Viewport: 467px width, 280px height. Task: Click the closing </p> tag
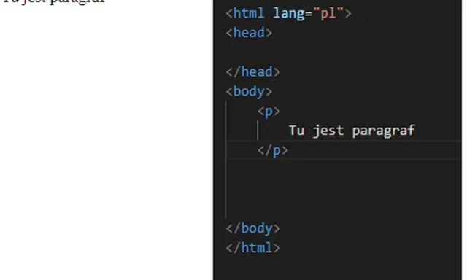point(273,150)
